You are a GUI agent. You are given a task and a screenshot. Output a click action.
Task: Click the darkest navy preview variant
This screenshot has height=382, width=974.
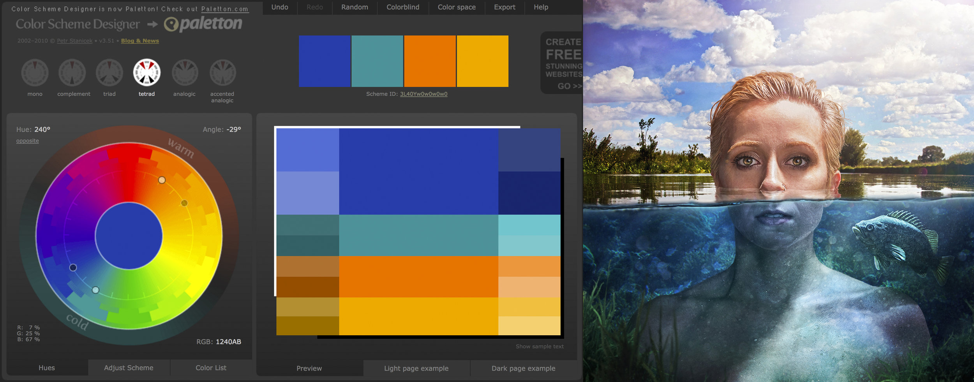point(529,193)
